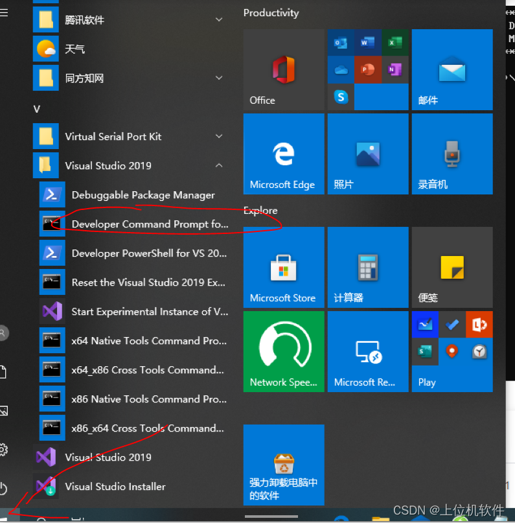Start Experimental Instance of Visual Studio

pyautogui.click(x=134, y=312)
